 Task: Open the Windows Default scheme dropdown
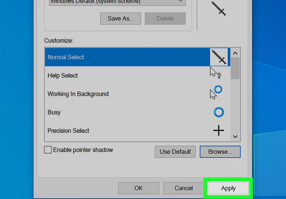[117, 2]
